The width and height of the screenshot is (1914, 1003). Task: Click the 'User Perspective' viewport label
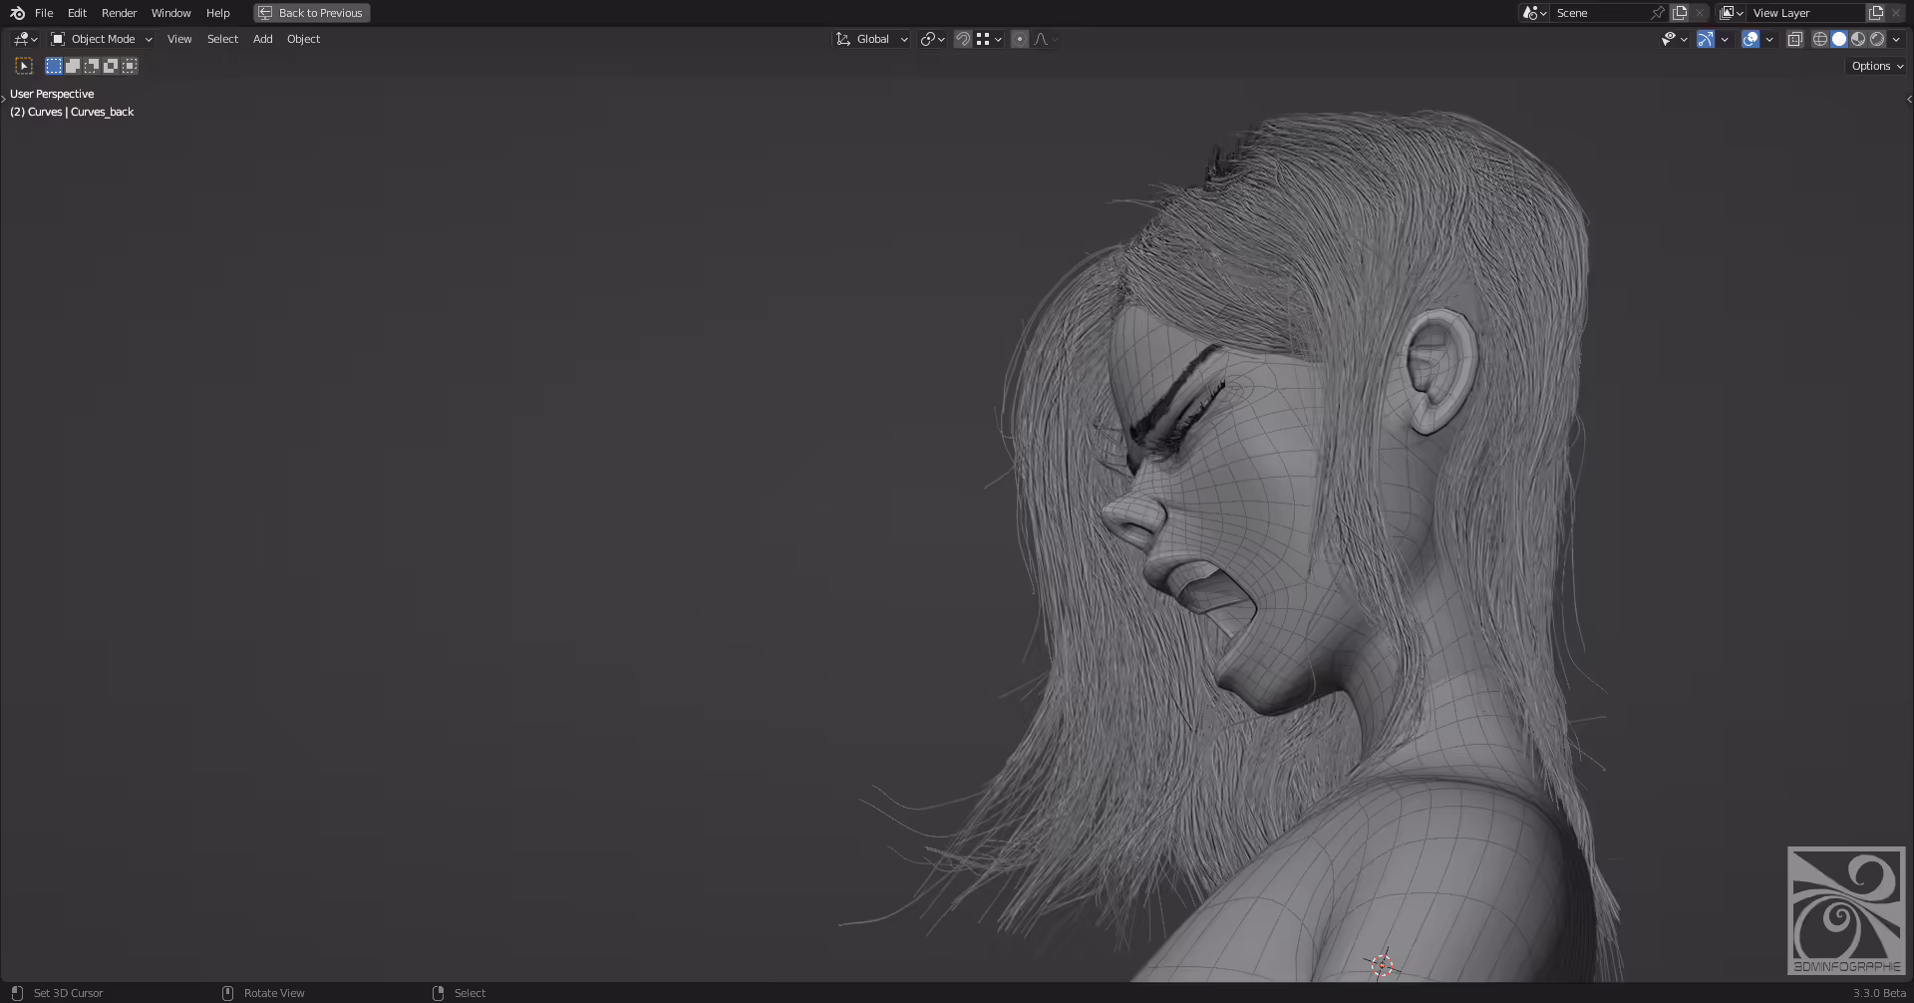coord(52,94)
